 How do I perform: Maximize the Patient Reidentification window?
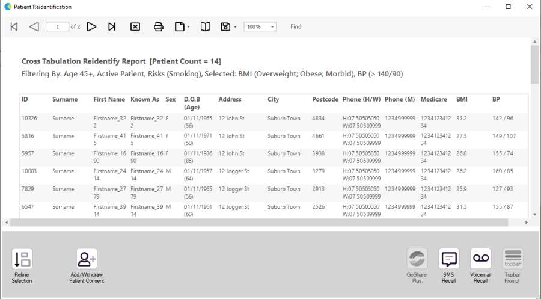point(508,7)
